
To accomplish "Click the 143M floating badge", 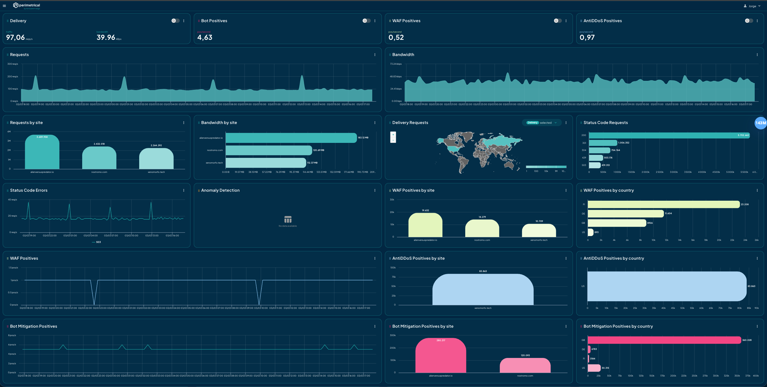I will 760,123.
